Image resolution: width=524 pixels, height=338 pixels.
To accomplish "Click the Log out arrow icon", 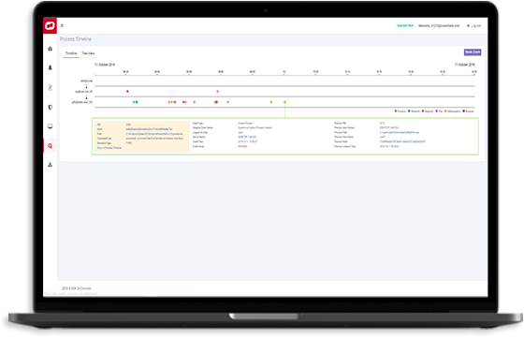I will [x=468, y=25].
